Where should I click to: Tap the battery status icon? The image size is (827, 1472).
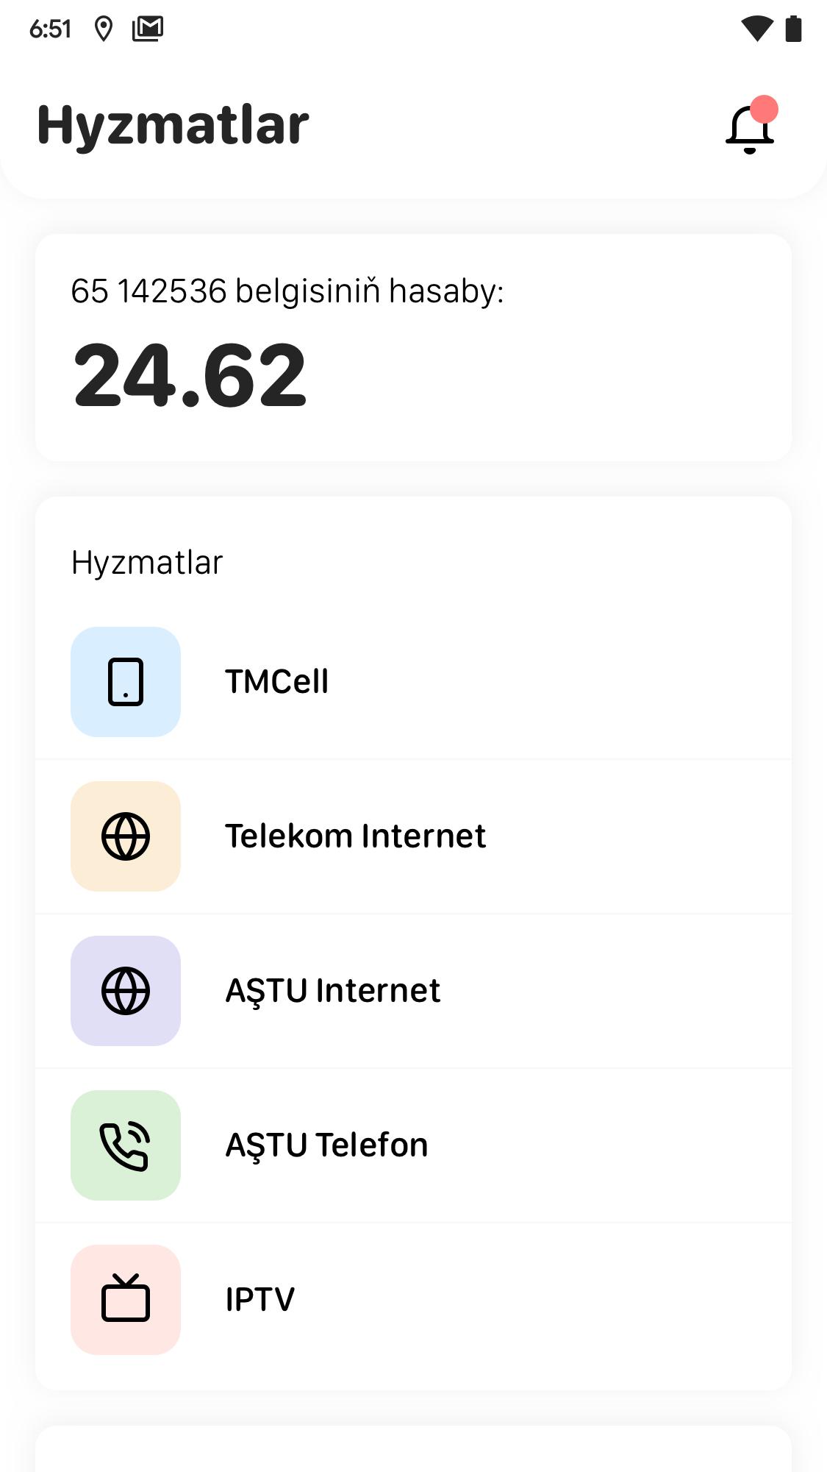tap(793, 29)
